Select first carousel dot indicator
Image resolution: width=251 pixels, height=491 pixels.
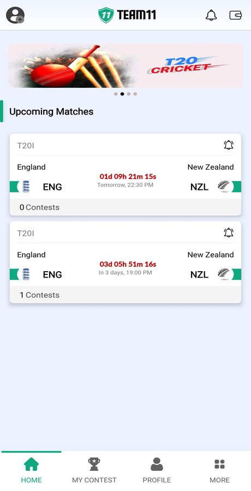pos(116,94)
